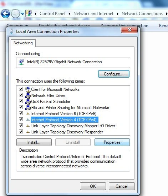Select Internet Protocol Version 6 (TCP/IPv6)
This screenshot has height=196, width=168.
(x=64, y=114)
